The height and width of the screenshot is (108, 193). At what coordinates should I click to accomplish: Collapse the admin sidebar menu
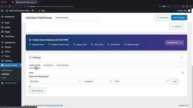pyautogui.click(x=9, y=83)
